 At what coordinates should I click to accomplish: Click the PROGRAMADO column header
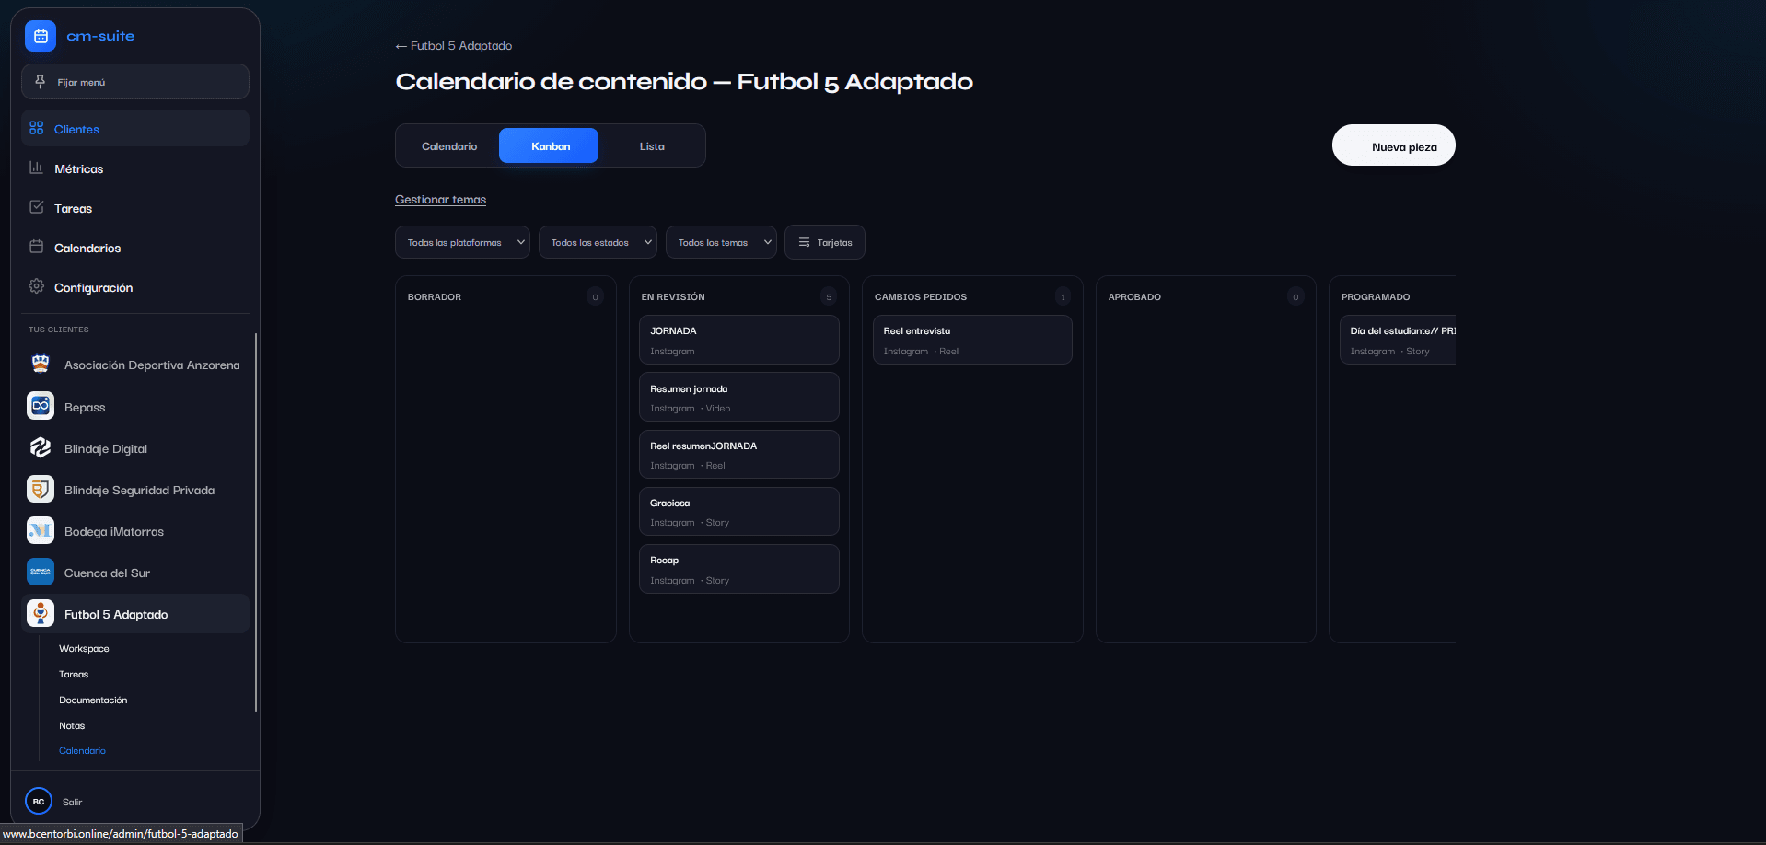point(1376,296)
